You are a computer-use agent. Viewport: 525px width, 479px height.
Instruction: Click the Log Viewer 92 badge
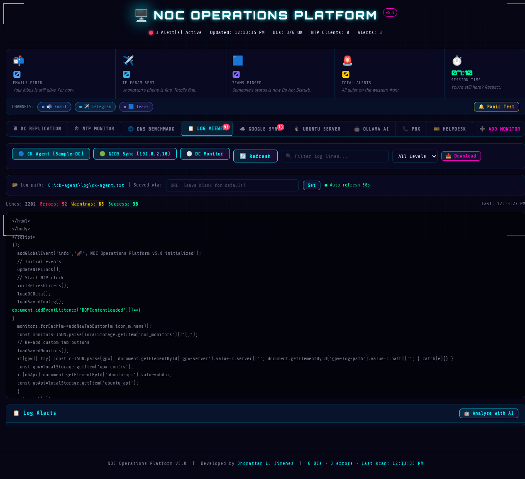click(x=226, y=127)
